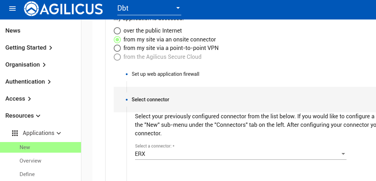Select 'over the public Internet' option
Viewport: 376px width, 181px height.
117,31
